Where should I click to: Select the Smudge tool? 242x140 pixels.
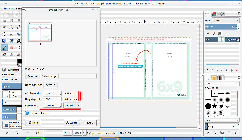(19, 54)
